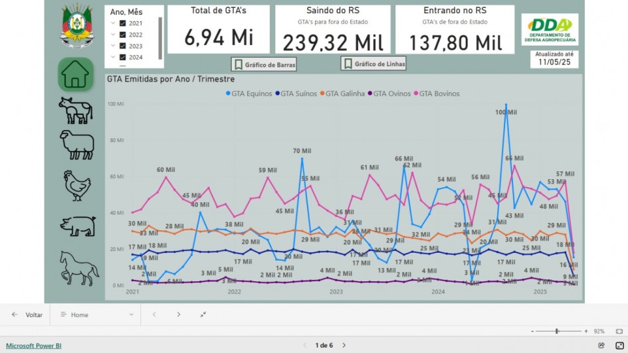Click the fit to page icon
The image size is (628, 353).
click(x=619, y=330)
